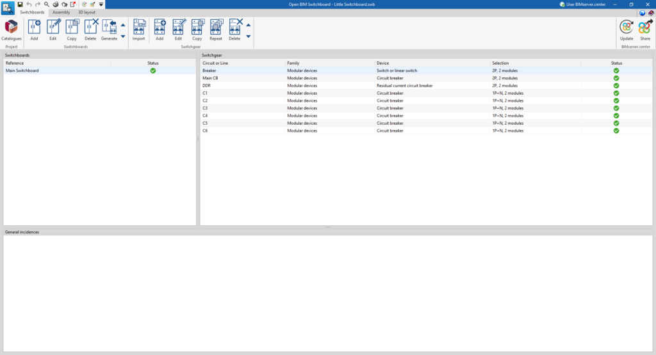The image size is (656, 355).
Task: Add a new switchboard
Action: point(34,30)
